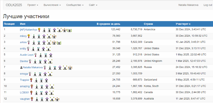Click the Korea, South country cell

pos(151,86)
